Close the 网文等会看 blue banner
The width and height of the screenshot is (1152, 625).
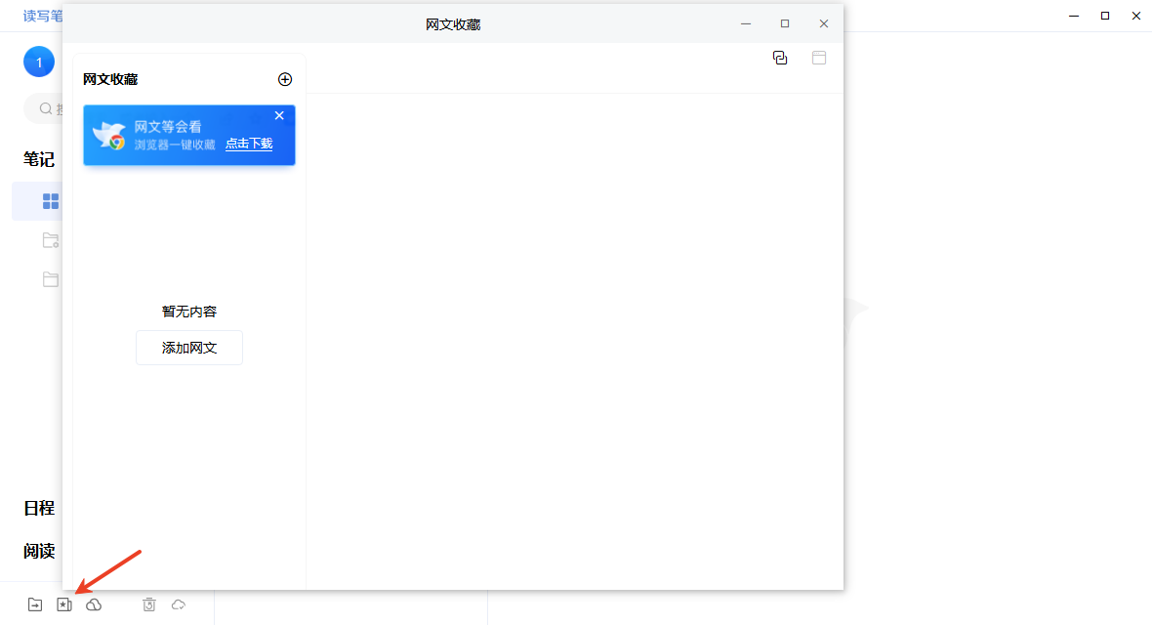[279, 115]
